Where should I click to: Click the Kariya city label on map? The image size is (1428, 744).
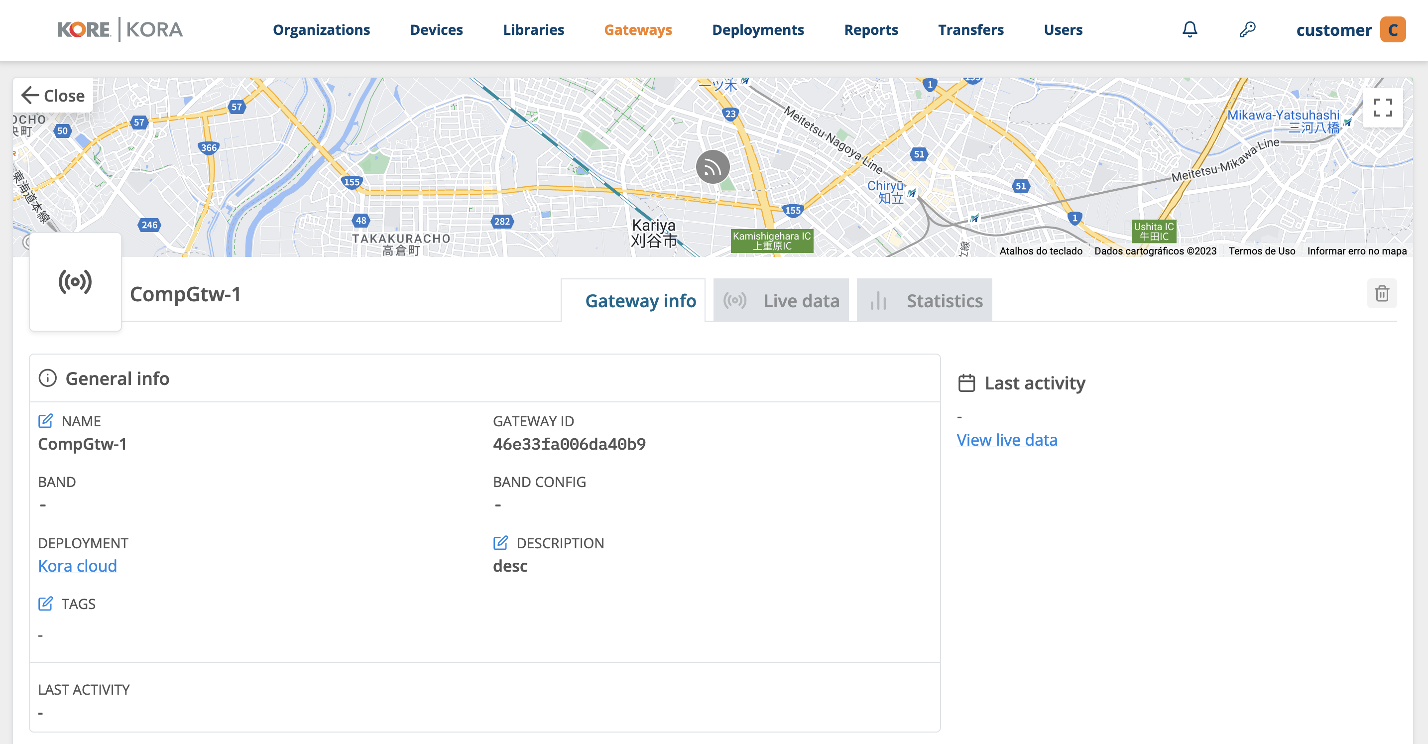[x=654, y=233]
